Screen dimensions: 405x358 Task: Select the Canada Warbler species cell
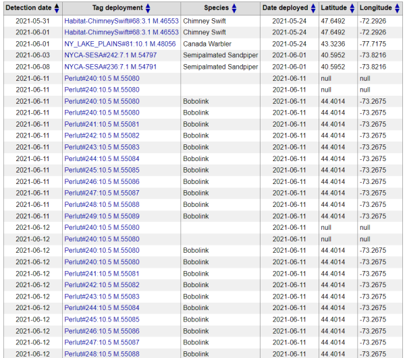click(x=208, y=44)
